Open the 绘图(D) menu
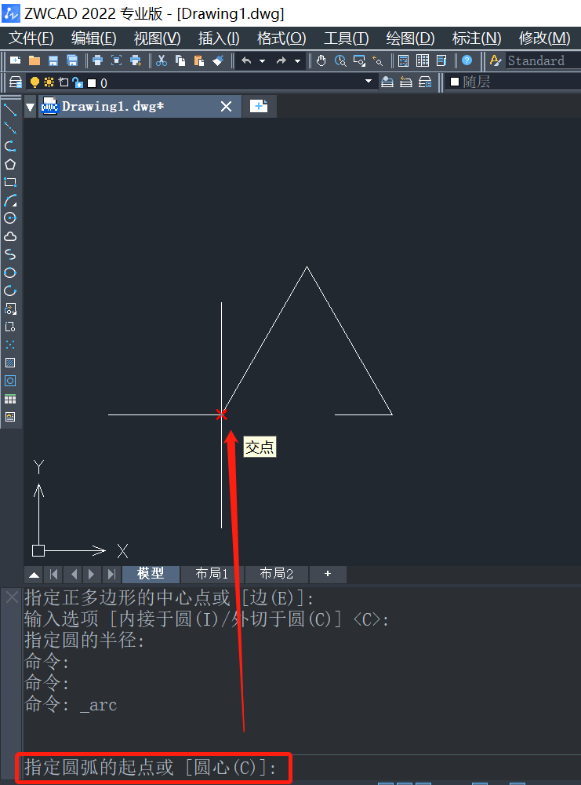The image size is (581, 785). (410, 38)
